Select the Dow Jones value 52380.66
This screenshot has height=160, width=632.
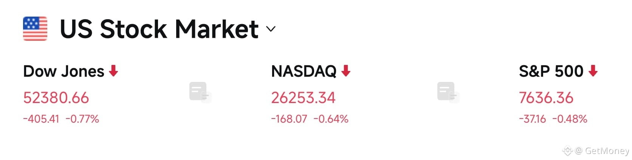click(x=56, y=98)
